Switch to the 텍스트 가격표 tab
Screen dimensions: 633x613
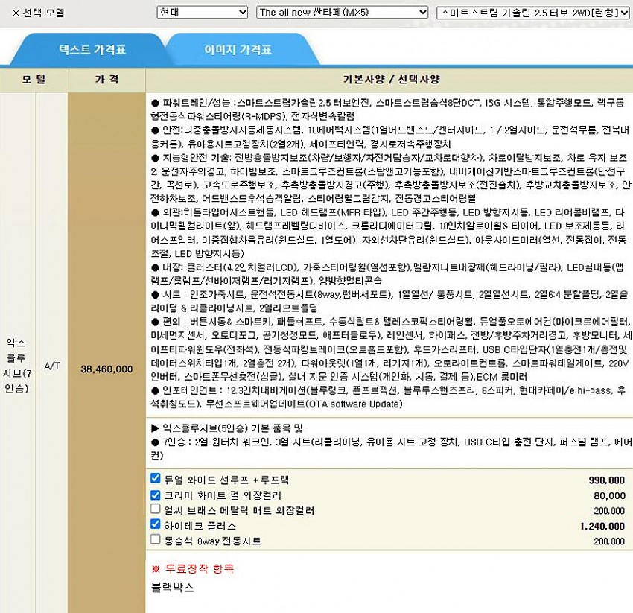(x=92, y=50)
